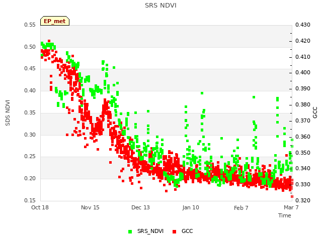Click the 0.420 right axis value
Screen dimensions: 322x241
[303, 41]
